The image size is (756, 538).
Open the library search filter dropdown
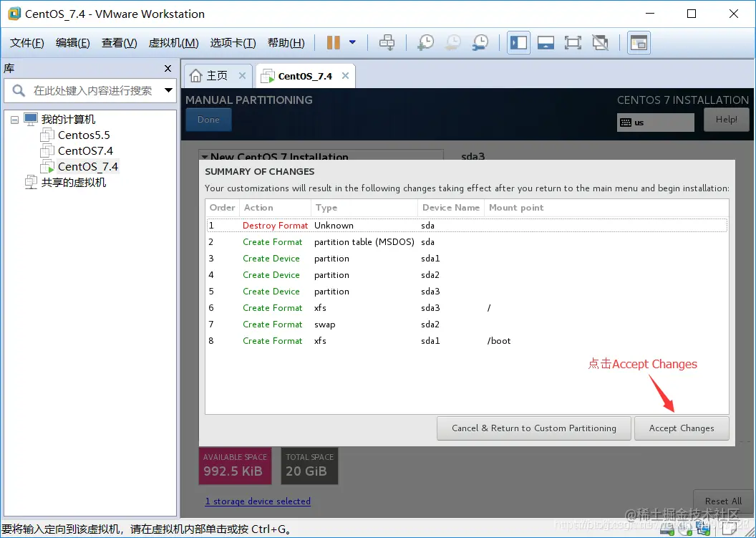click(168, 90)
